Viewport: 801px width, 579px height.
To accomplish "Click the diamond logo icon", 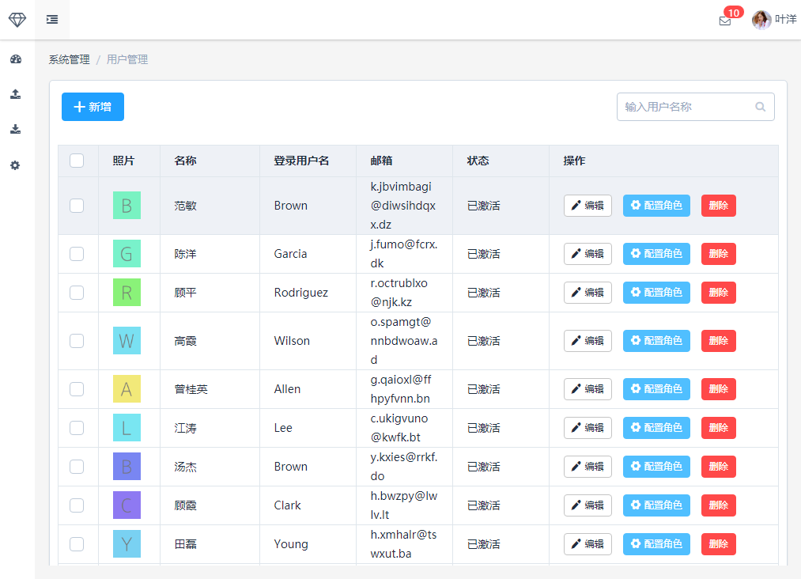I will [x=17, y=20].
